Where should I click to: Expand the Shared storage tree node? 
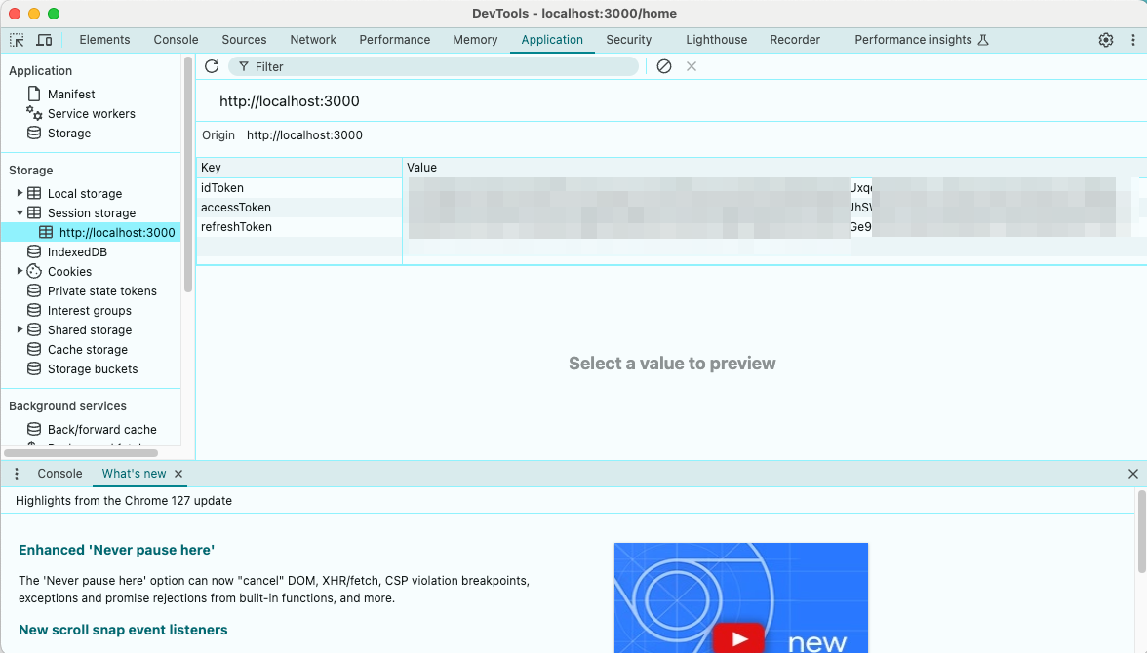20,329
